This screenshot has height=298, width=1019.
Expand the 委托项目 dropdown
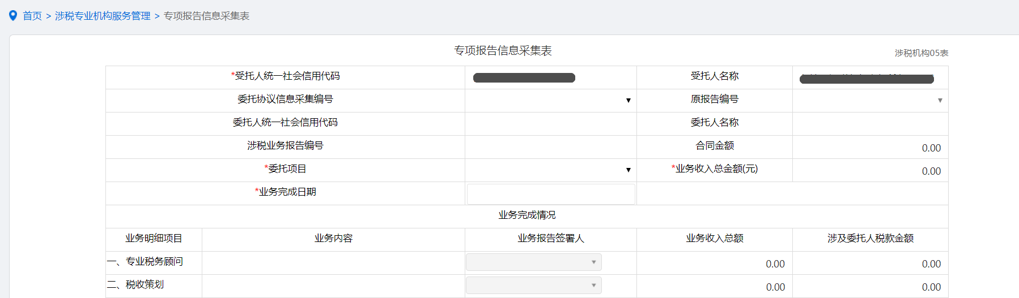click(x=550, y=170)
